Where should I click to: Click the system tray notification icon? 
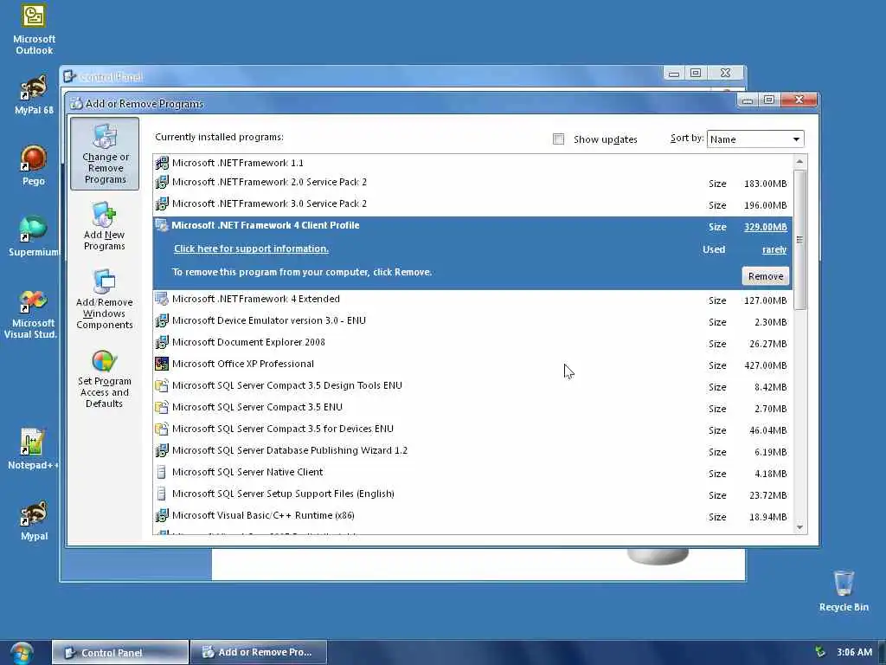pos(820,652)
